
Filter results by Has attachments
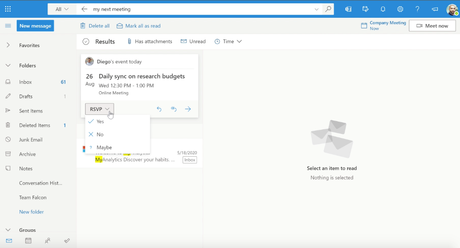[x=150, y=41]
